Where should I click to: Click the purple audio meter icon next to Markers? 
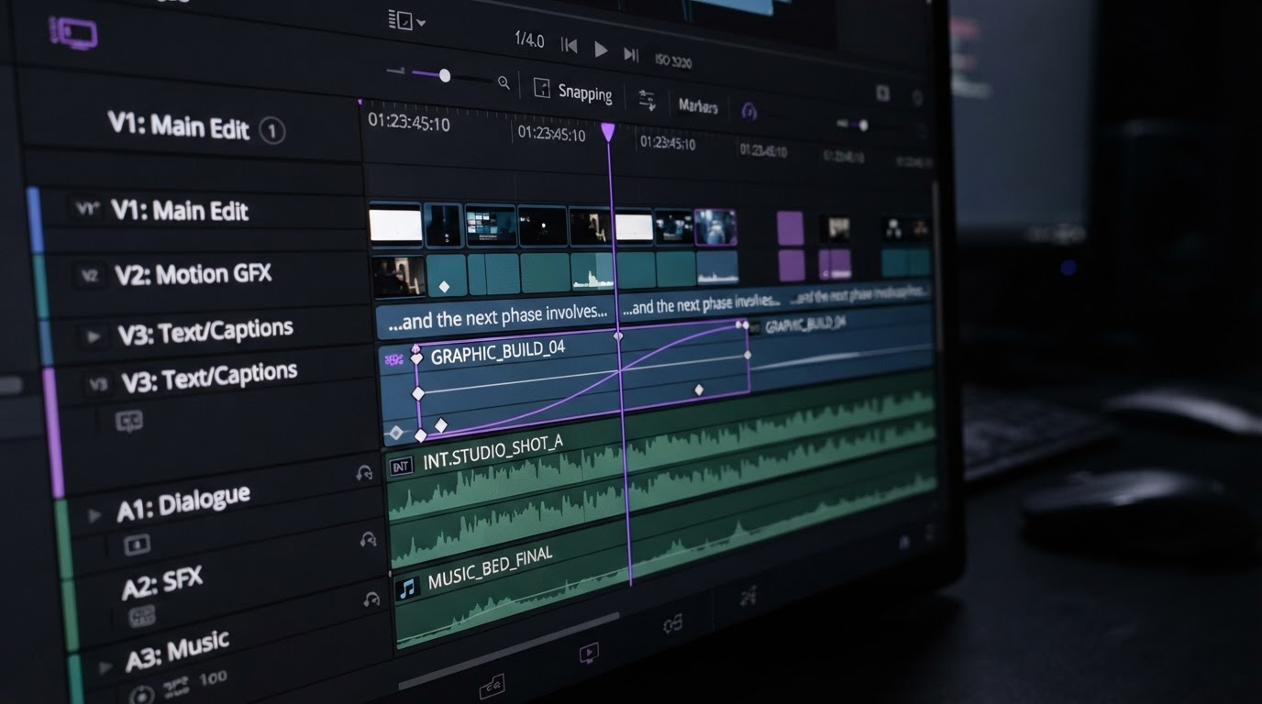749,112
